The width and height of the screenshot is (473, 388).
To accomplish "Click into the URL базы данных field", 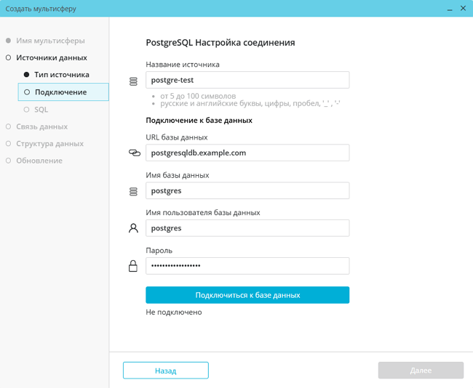I will [247, 153].
